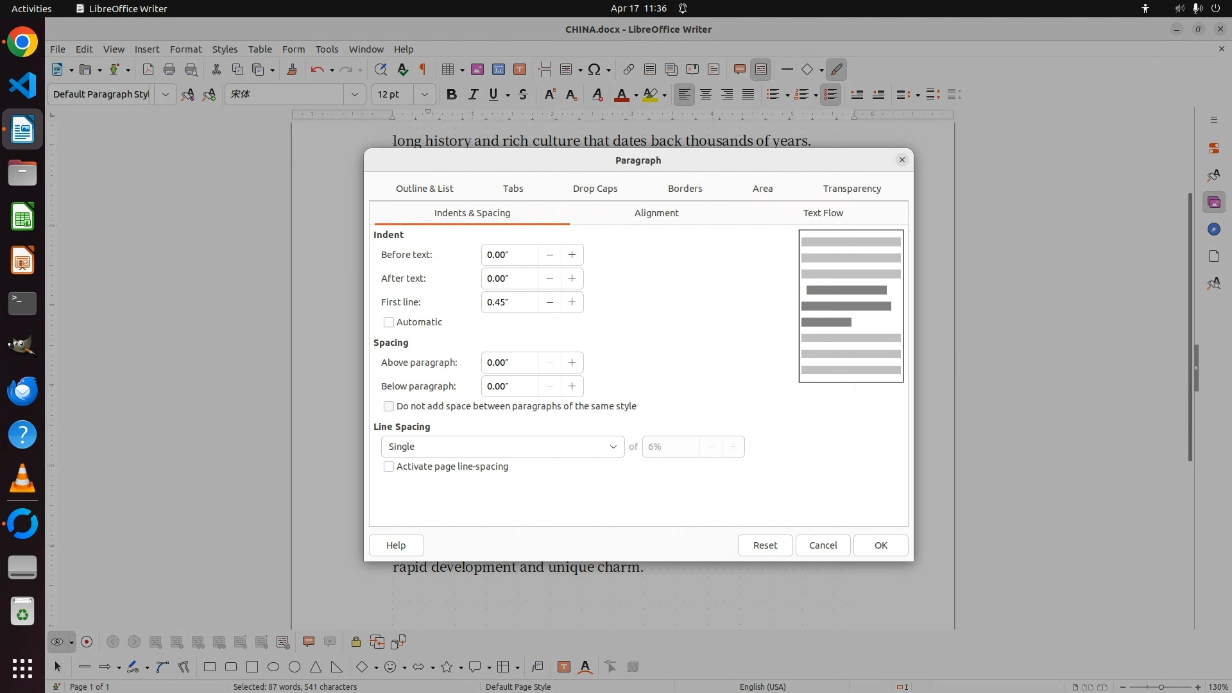The width and height of the screenshot is (1232, 693).
Task: Open the Line Spacing Single dropdown
Action: (502, 447)
